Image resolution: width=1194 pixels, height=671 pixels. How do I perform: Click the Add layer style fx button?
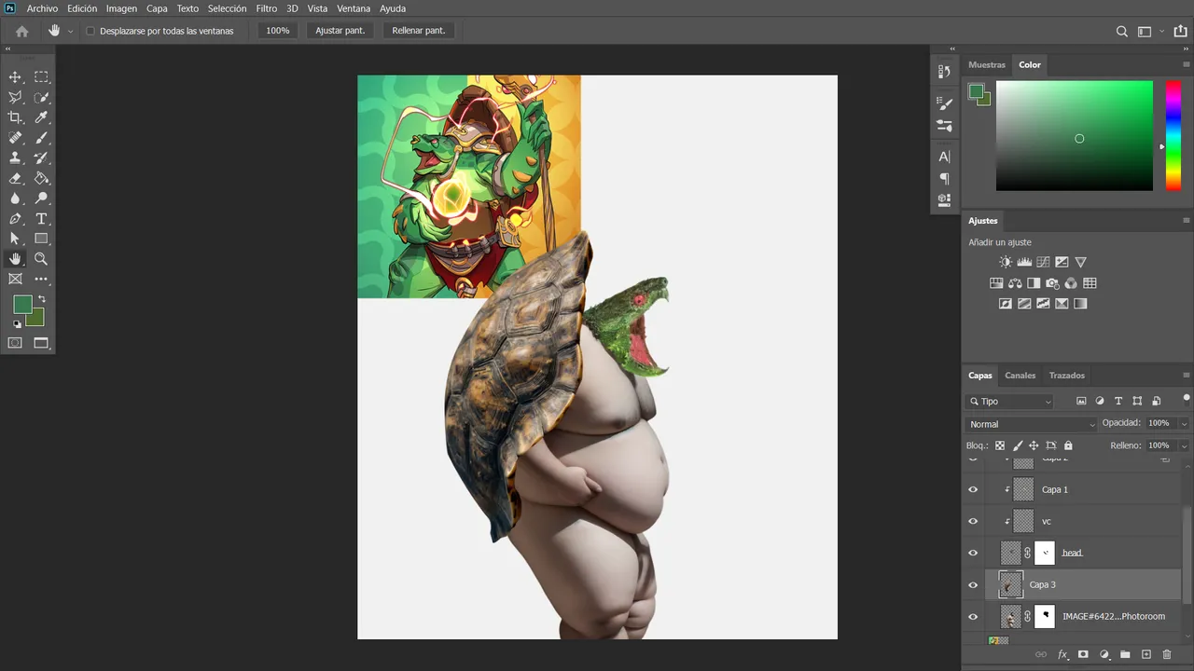1062,655
